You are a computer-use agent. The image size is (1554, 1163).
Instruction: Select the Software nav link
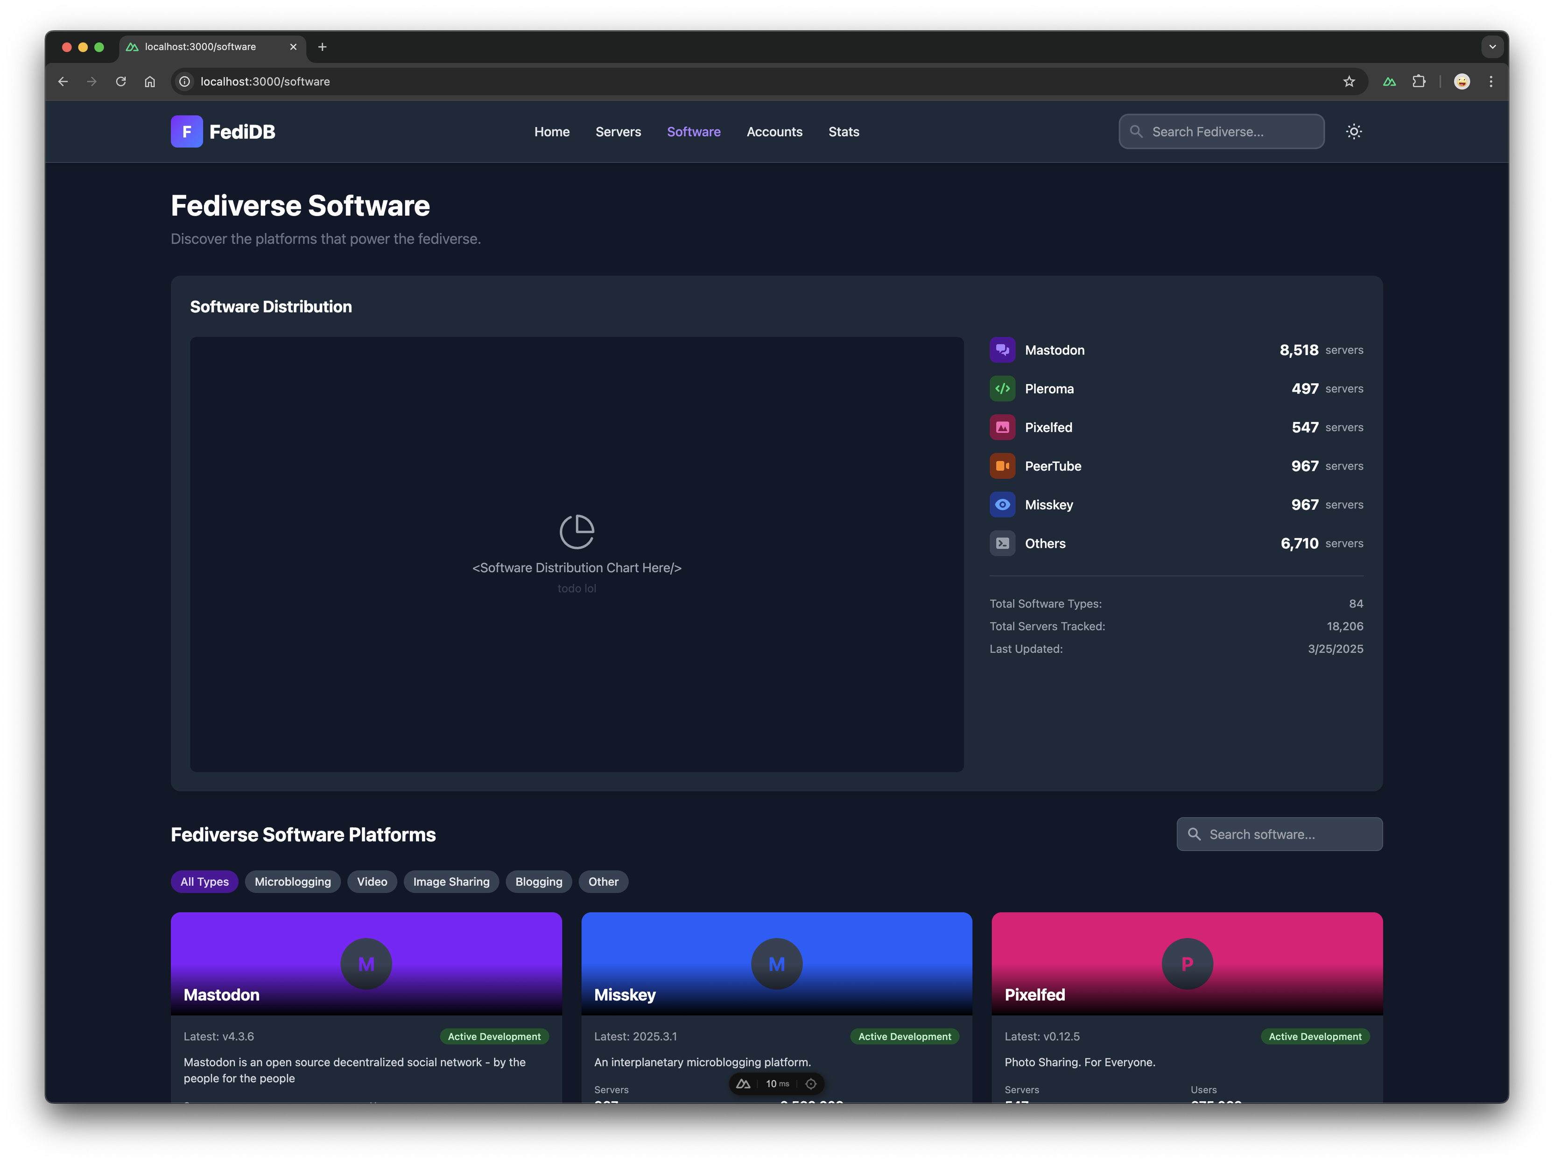point(693,131)
